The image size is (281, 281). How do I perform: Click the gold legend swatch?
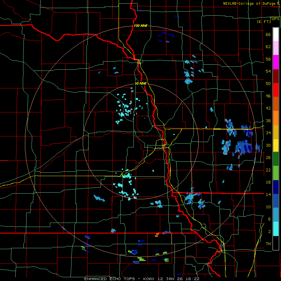[x=276, y=132]
